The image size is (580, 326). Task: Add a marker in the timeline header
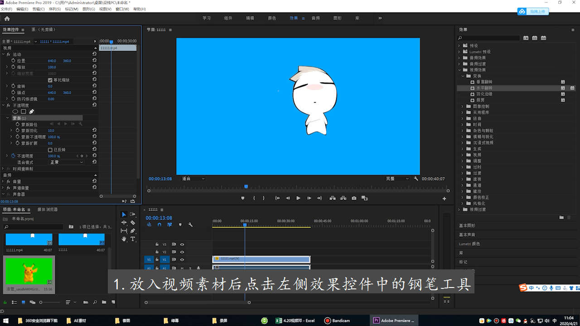click(180, 225)
